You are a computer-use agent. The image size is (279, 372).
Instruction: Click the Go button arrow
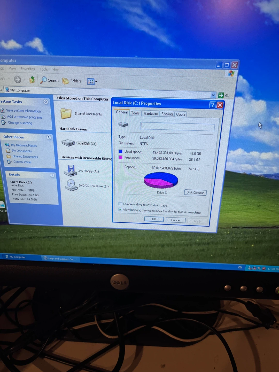click(221, 95)
